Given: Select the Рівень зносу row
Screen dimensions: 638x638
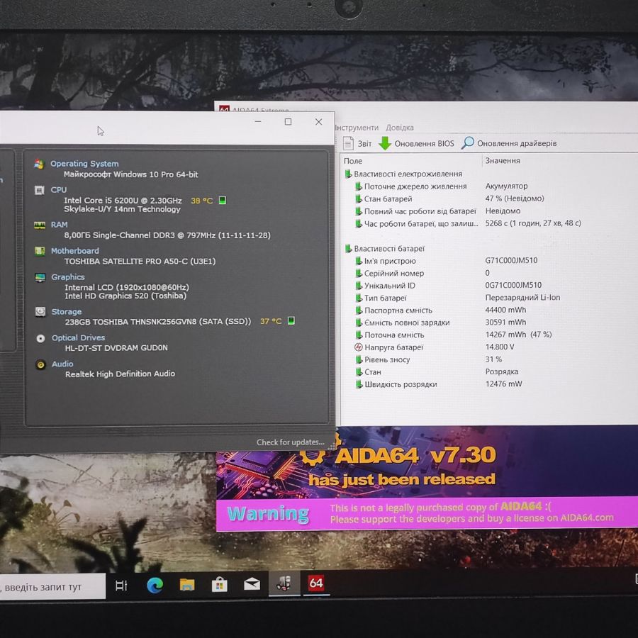Looking at the screenshot, I should pyautogui.click(x=488, y=359).
